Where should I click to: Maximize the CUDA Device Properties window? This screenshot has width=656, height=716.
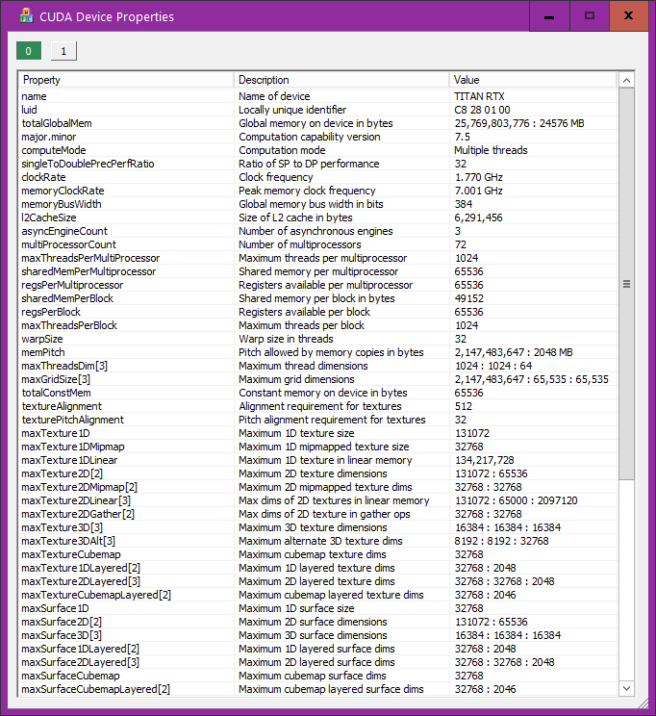click(590, 16)
